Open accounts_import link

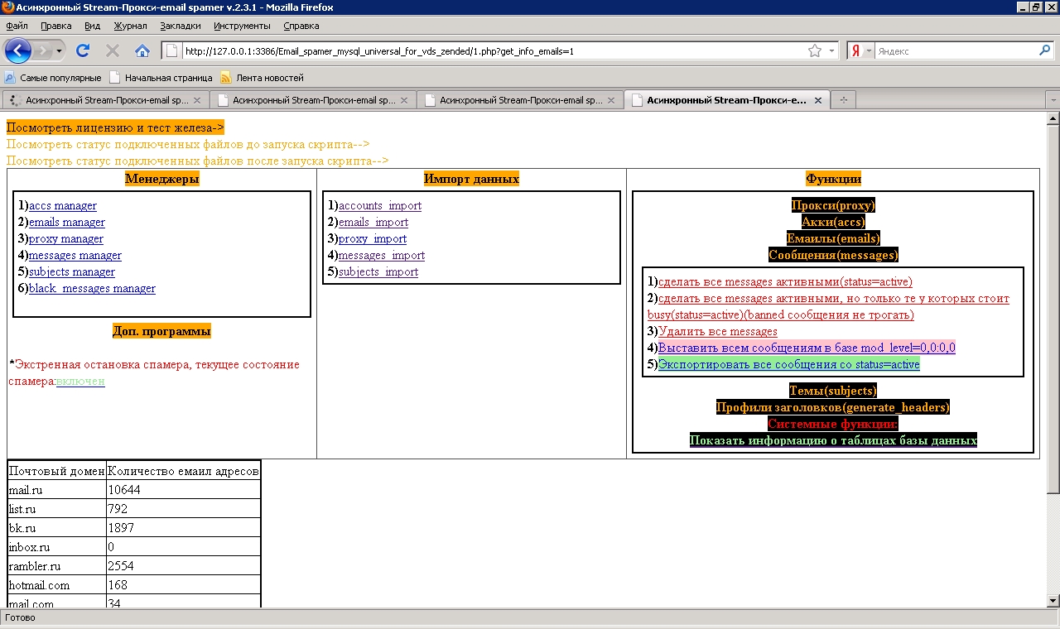[380, 205]
